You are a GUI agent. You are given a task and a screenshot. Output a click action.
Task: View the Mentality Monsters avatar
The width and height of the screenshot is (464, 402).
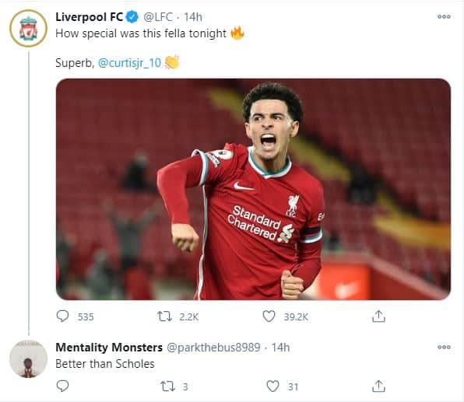tap(28, 358)
